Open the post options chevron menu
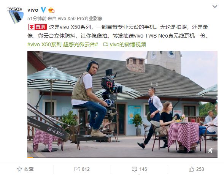Image resolution: width=224 pixels, height=175 pixels. pos(215,6)
